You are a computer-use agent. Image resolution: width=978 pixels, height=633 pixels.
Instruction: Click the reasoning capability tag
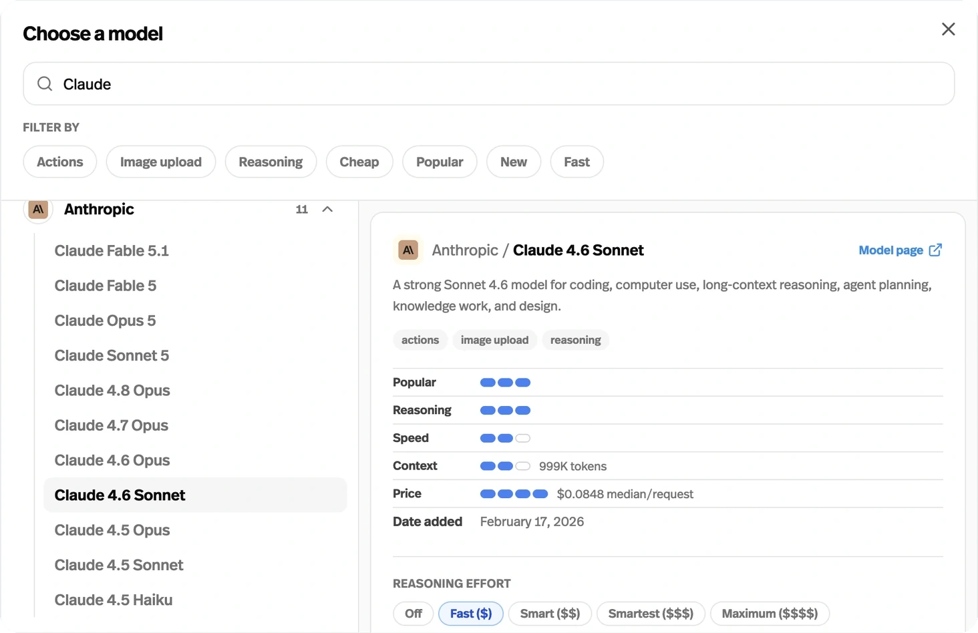575,340
